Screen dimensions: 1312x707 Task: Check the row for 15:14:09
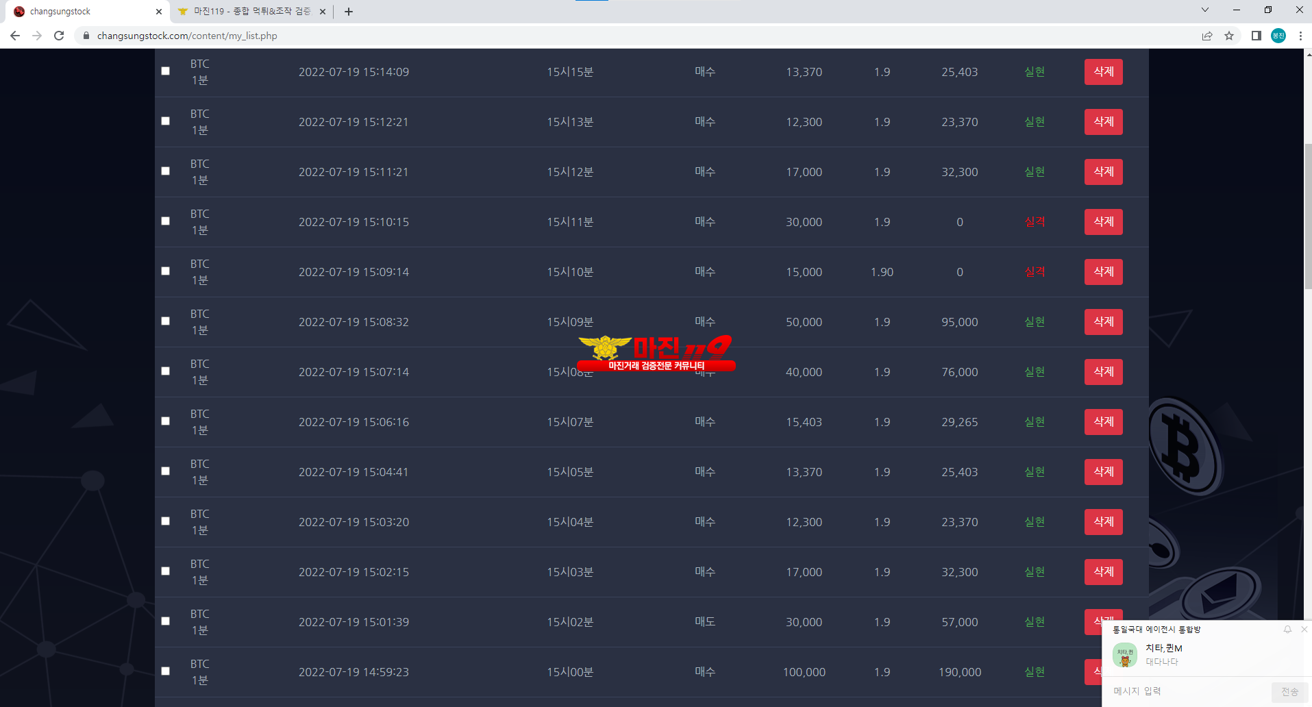[x=165, y=71]
